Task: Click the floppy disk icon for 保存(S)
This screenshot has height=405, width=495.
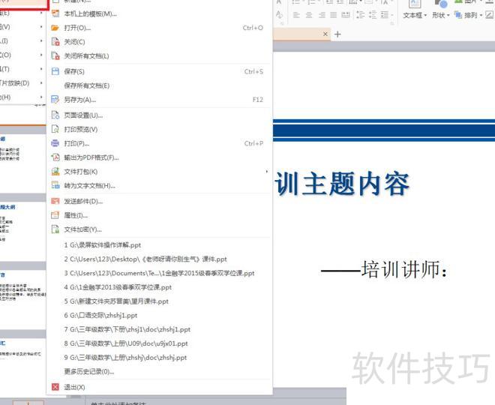Action: click(x=55, y=71)
